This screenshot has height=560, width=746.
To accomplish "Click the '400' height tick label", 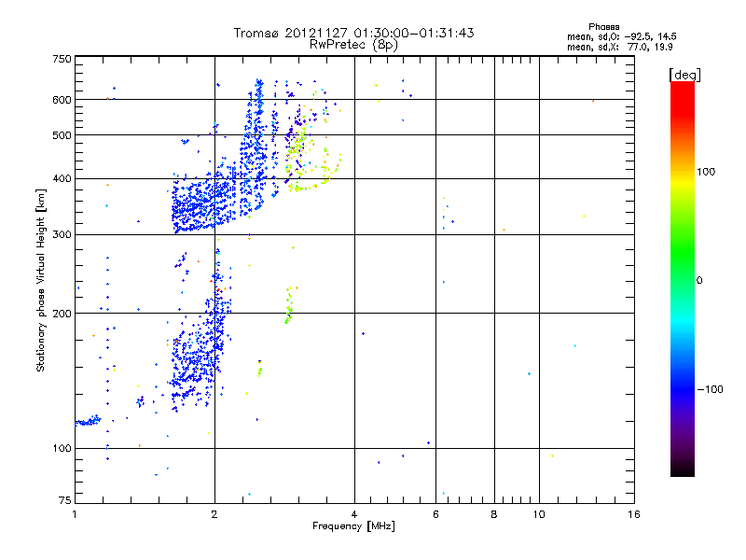I will click(62, 179).
